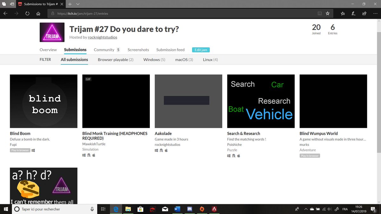
Task: Click the Trijam logo image
Action: click(x=52, y=32)
